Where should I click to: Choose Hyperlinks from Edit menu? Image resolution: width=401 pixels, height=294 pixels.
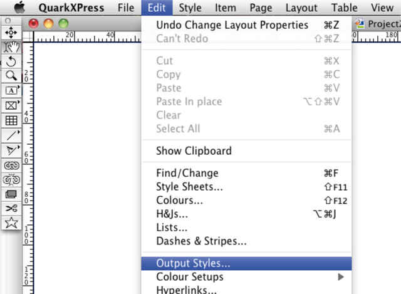point(246,289)
